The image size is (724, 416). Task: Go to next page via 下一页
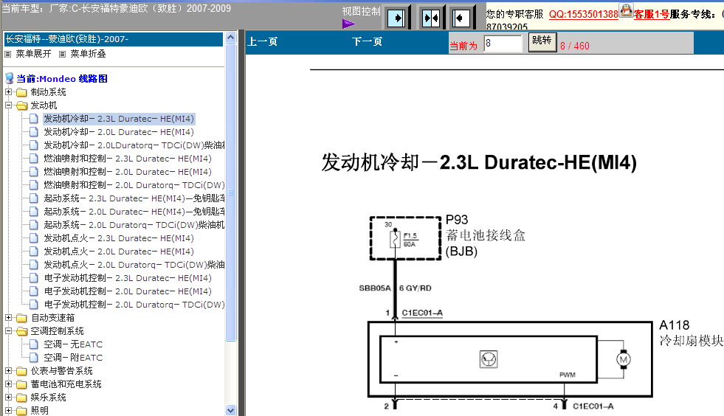pos(367,41)
